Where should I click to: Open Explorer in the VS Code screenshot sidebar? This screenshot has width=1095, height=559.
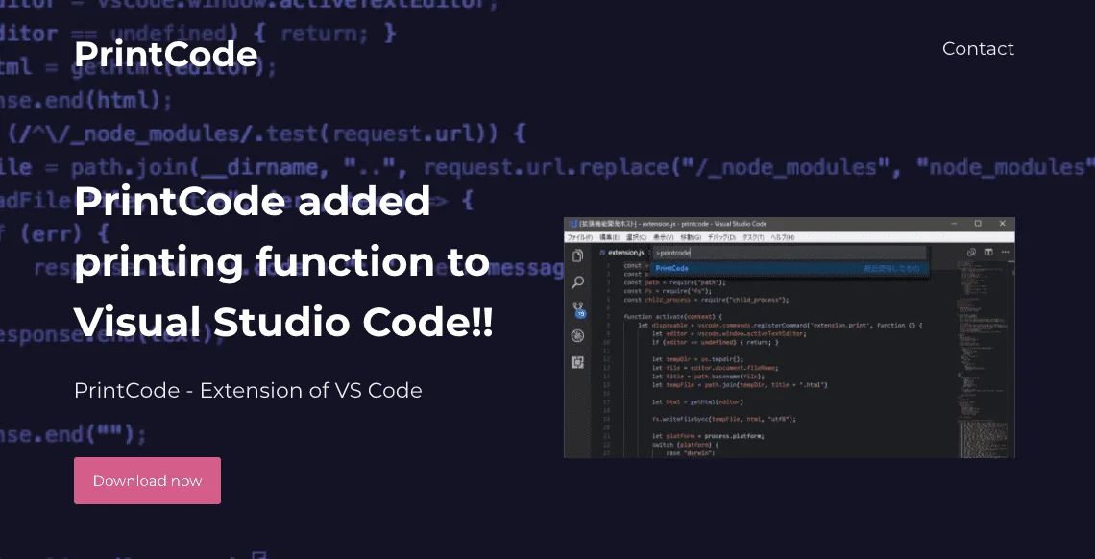(577, 255)
